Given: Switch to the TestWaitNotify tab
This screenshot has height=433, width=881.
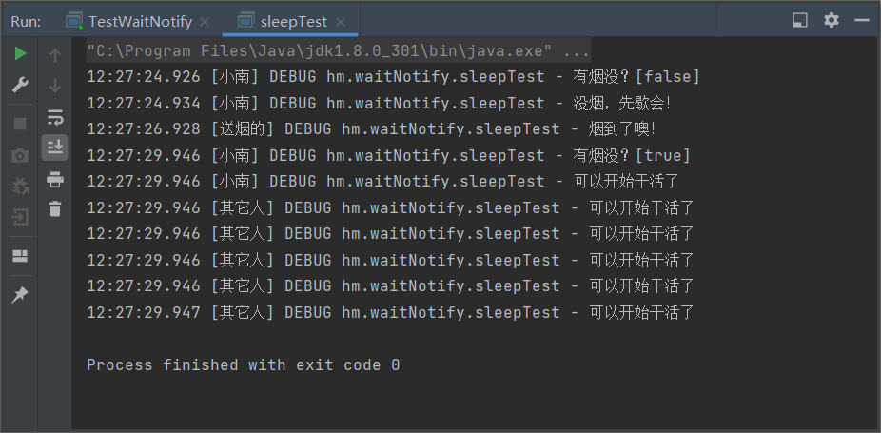Looking at the screenshot, I should click(139, 21).
